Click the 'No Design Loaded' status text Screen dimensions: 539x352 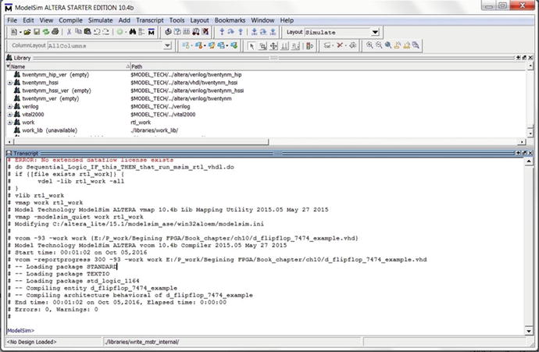pyautogui.click(x=31, y=342)
